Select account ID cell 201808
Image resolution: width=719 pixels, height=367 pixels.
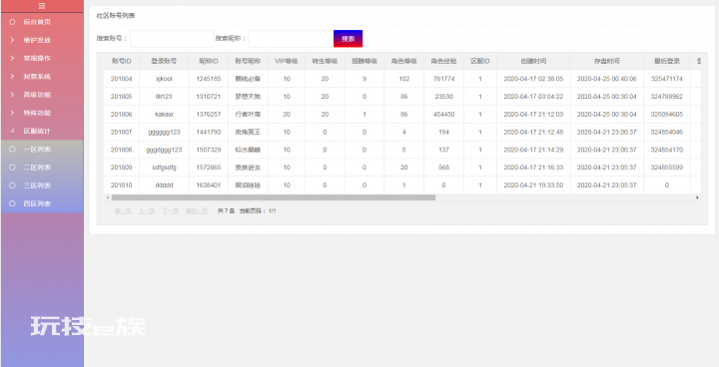122,150
